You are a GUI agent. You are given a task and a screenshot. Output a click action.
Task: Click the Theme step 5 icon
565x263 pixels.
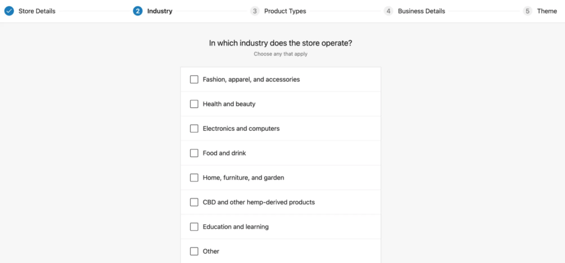[x=527, y=11]
